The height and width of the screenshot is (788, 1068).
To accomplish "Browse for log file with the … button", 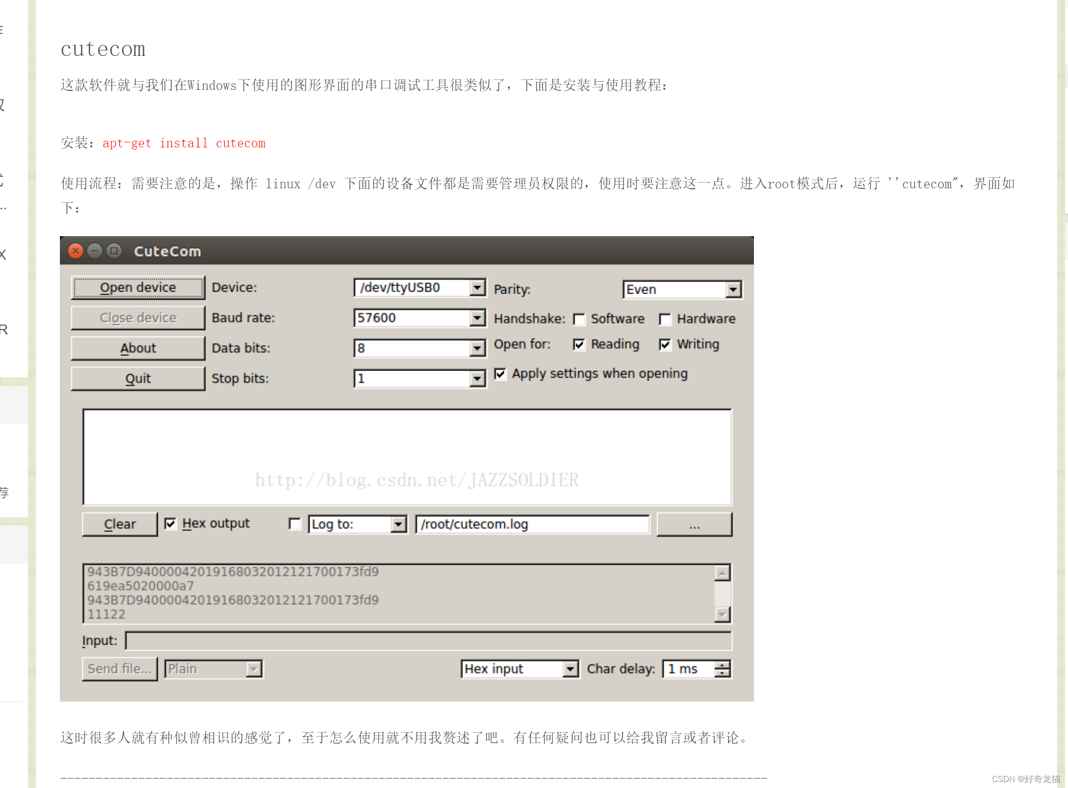I will click(x=695, y=524).
